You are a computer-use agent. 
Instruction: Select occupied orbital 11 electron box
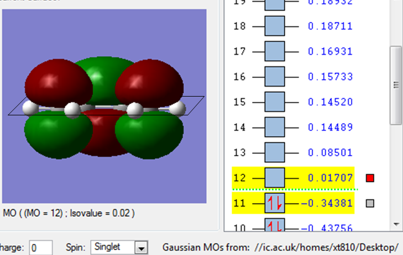tap(275, 203)
